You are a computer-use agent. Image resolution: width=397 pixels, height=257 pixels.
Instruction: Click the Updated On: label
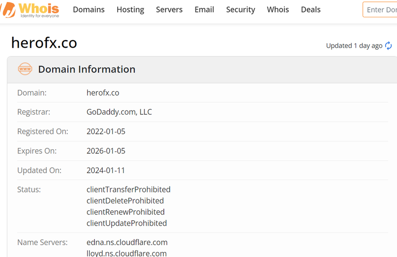(x=39, y=170)
